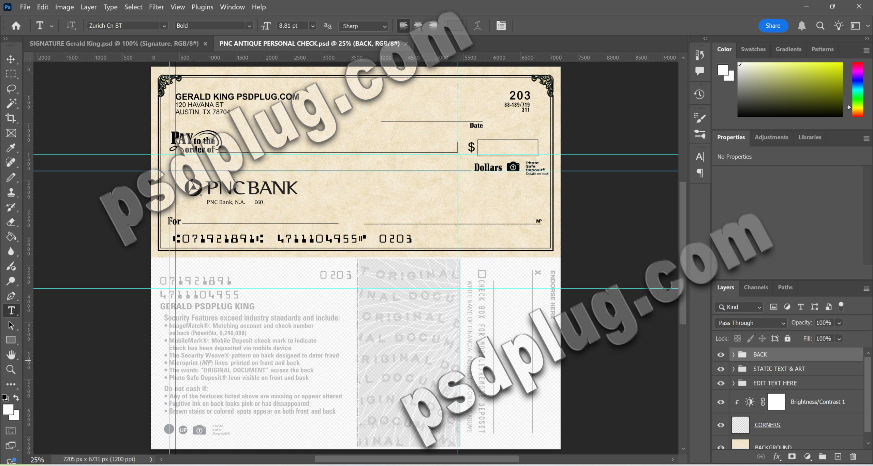
Task: Open the Pass Through blend mode dropdown
Action: tap(750, 323)
